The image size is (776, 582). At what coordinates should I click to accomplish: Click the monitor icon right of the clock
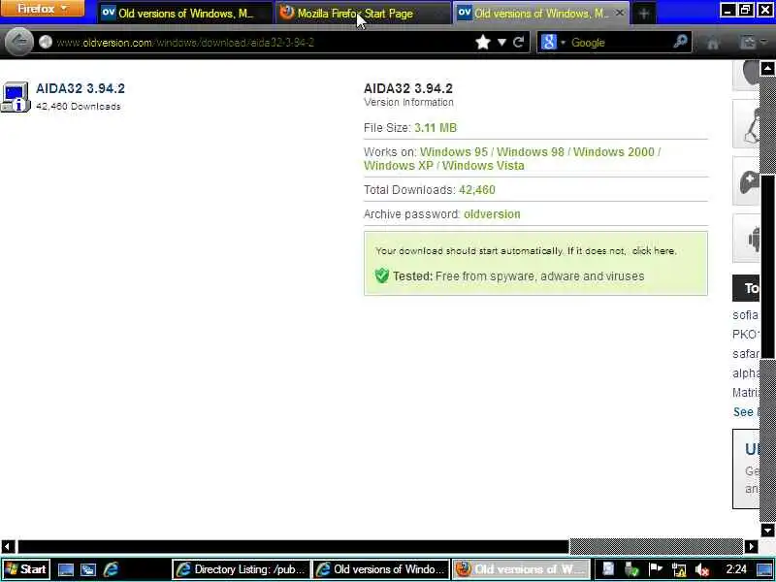(764, 569)
